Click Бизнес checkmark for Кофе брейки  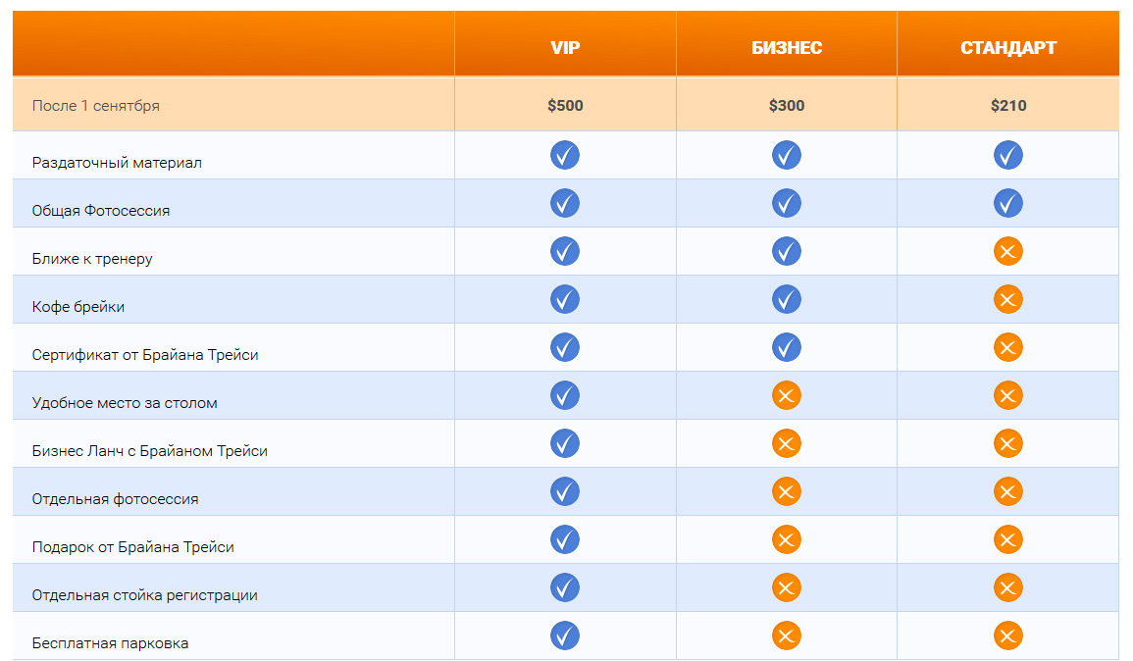point(787,299)
